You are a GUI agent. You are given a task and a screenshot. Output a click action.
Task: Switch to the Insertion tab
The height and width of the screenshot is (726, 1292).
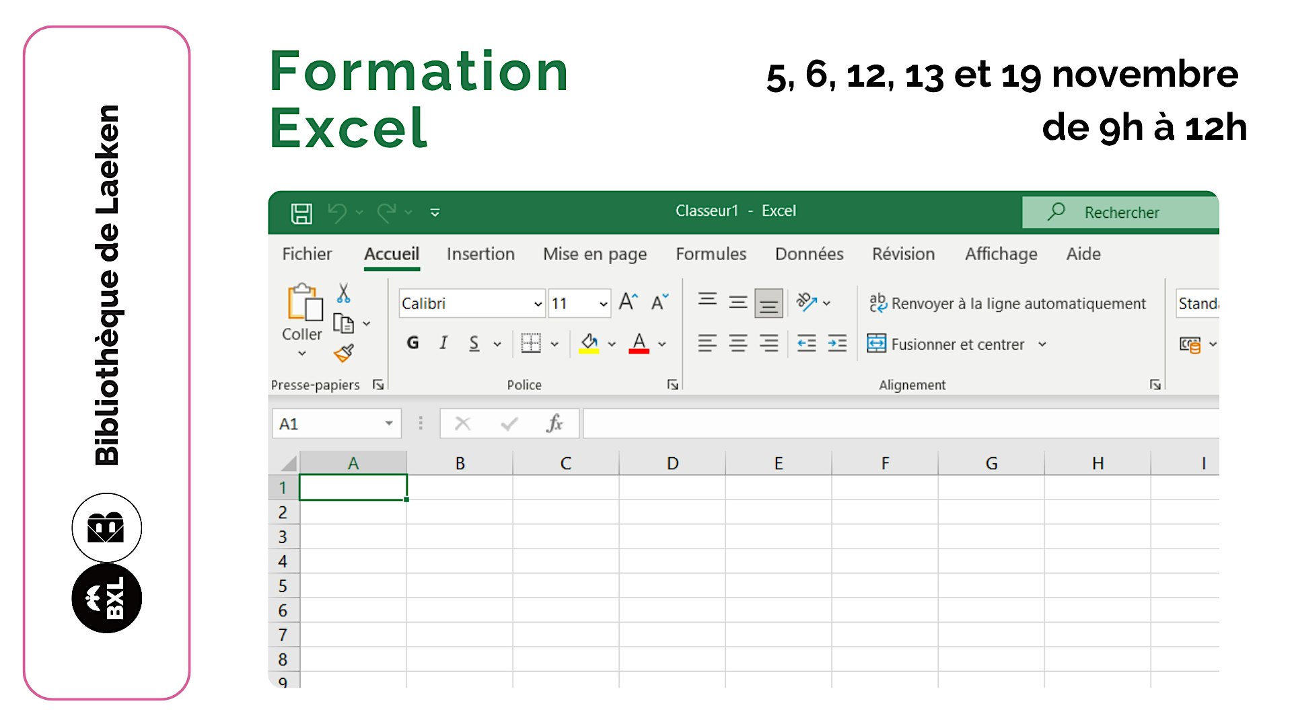coord(480,254)
